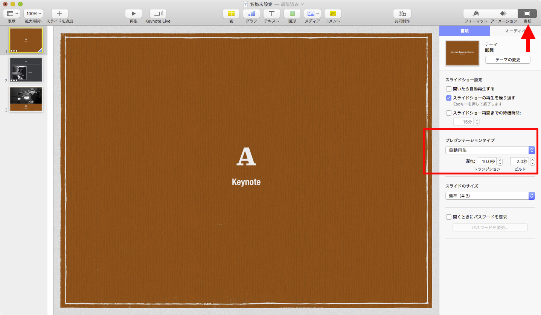The width and height of the screenshot is (541, 315).
Task: Click the 2.0秒 build delay field
Action: [x=519, y=162]
